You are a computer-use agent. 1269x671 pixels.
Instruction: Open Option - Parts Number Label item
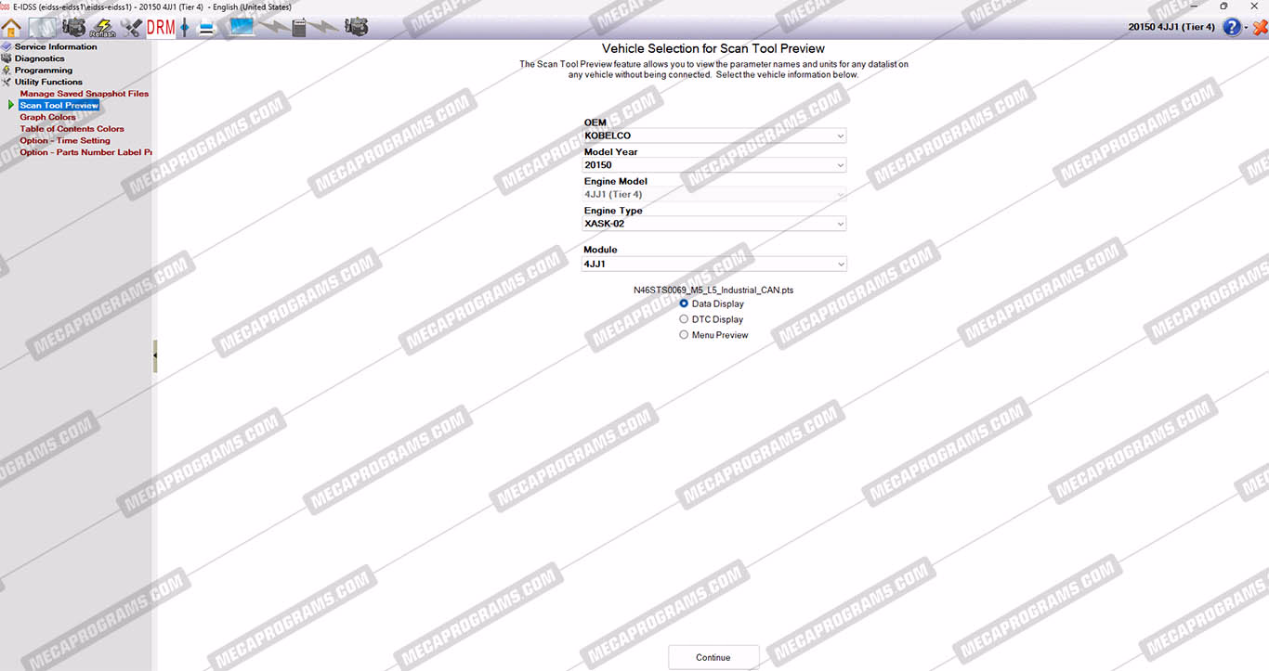(85, 152)
